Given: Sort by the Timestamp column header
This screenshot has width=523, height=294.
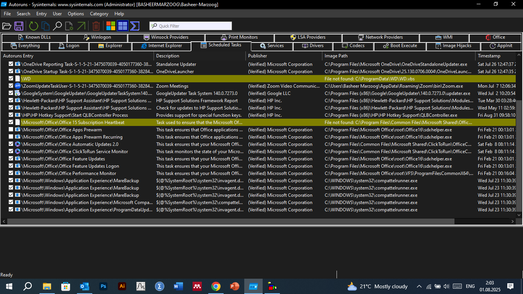Looking at the screenshot, I should point(496,56).
